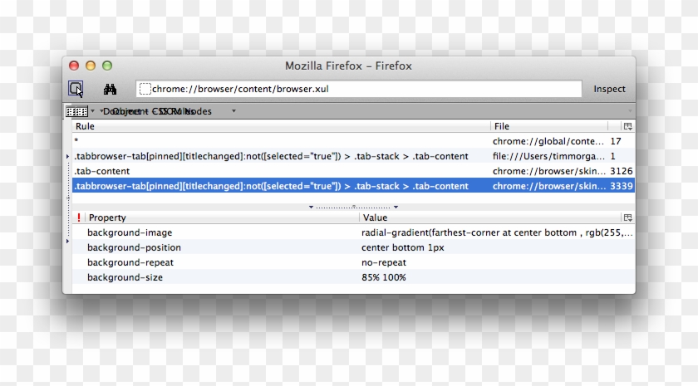Expand the .tabbrowser-tab rule from file:///Users
Screen dimensions: 698x386
(67, 157)
